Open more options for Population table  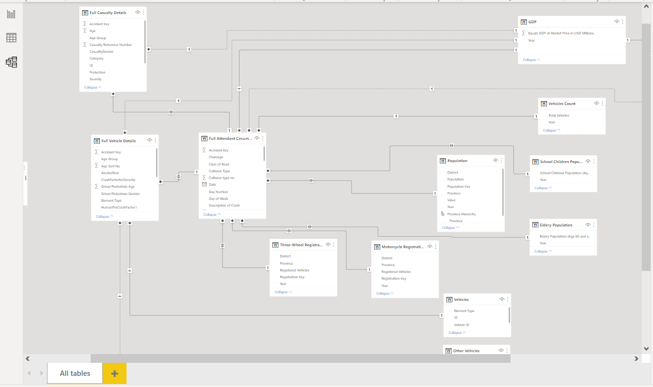click(501, 161)
